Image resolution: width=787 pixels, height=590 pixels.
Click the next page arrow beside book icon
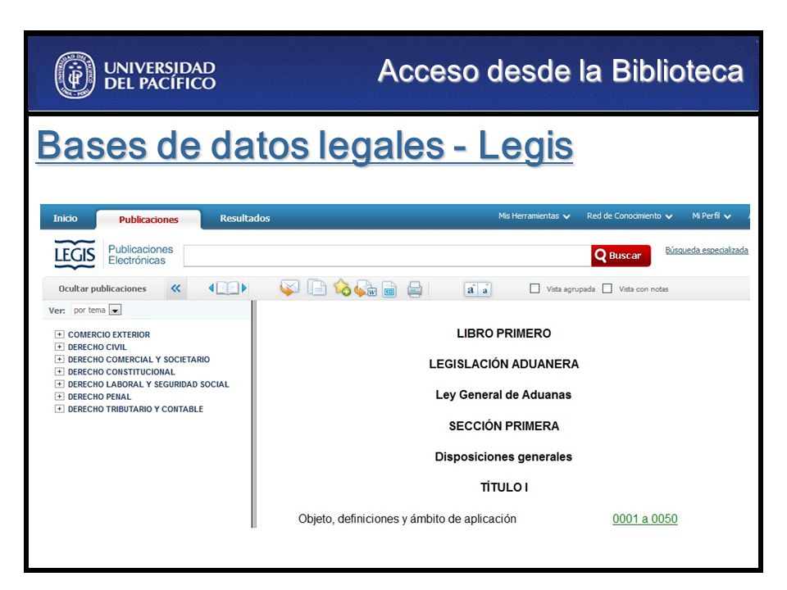(x=244, y=288)
